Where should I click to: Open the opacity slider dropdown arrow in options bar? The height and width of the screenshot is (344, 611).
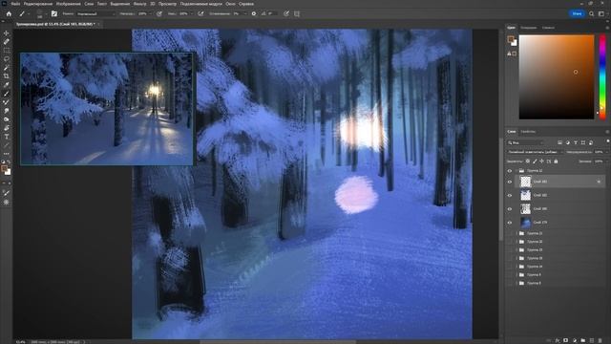(x=150, y=13)
